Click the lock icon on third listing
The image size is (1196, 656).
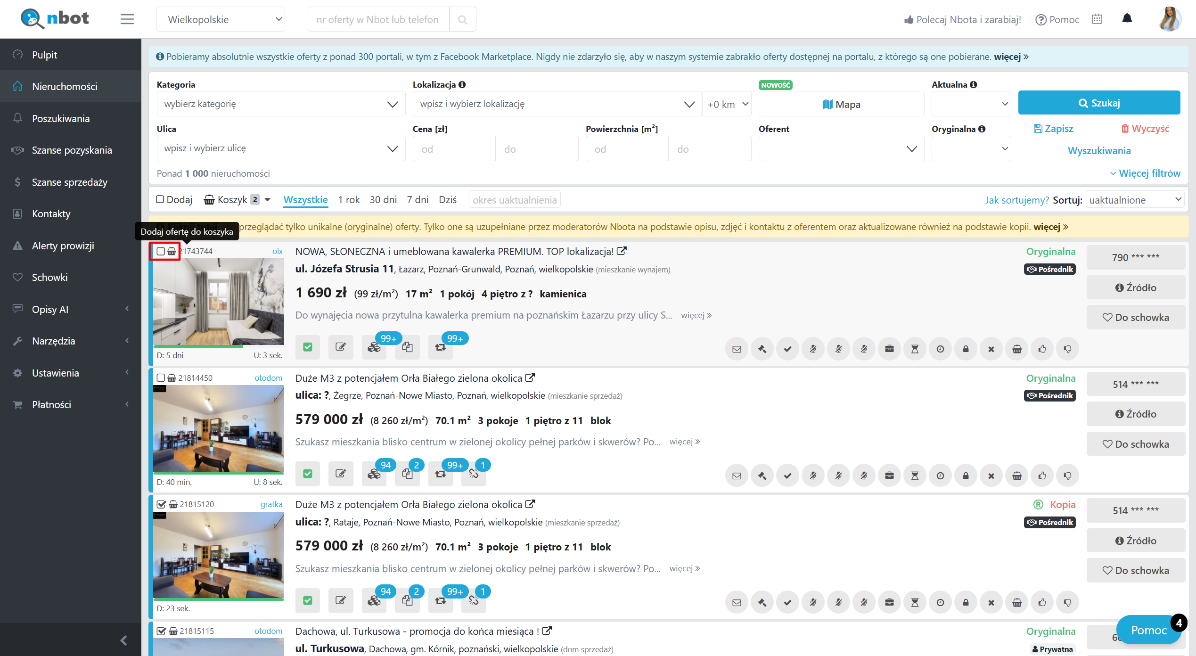[966, 602]
